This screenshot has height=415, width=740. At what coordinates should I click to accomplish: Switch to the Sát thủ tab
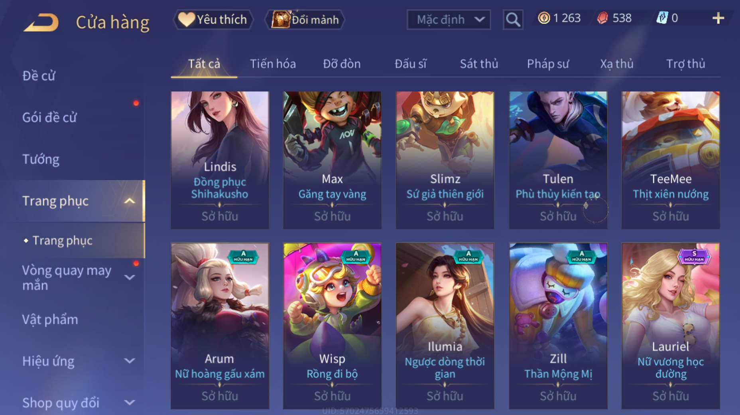pos(479,64)
